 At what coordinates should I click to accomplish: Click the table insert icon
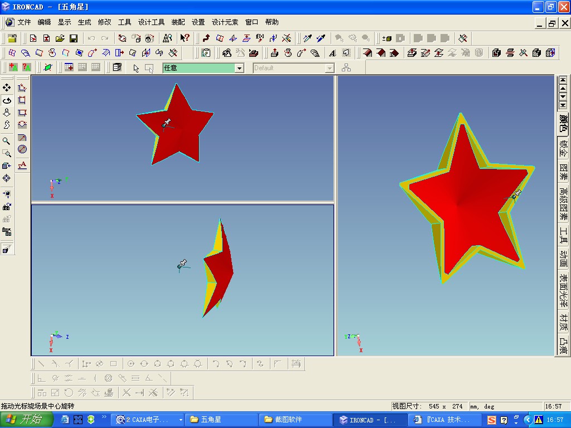69,67
